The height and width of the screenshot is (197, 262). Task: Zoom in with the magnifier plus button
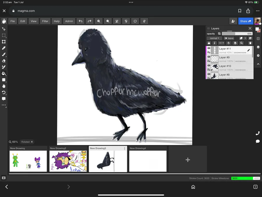[99, 21]
